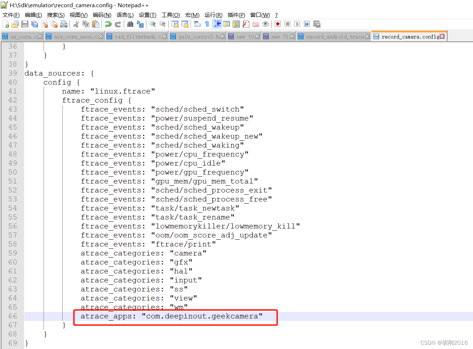Open the 工具(O) menu
Screen dimensions: 473x349
click(x=171, y=15)
